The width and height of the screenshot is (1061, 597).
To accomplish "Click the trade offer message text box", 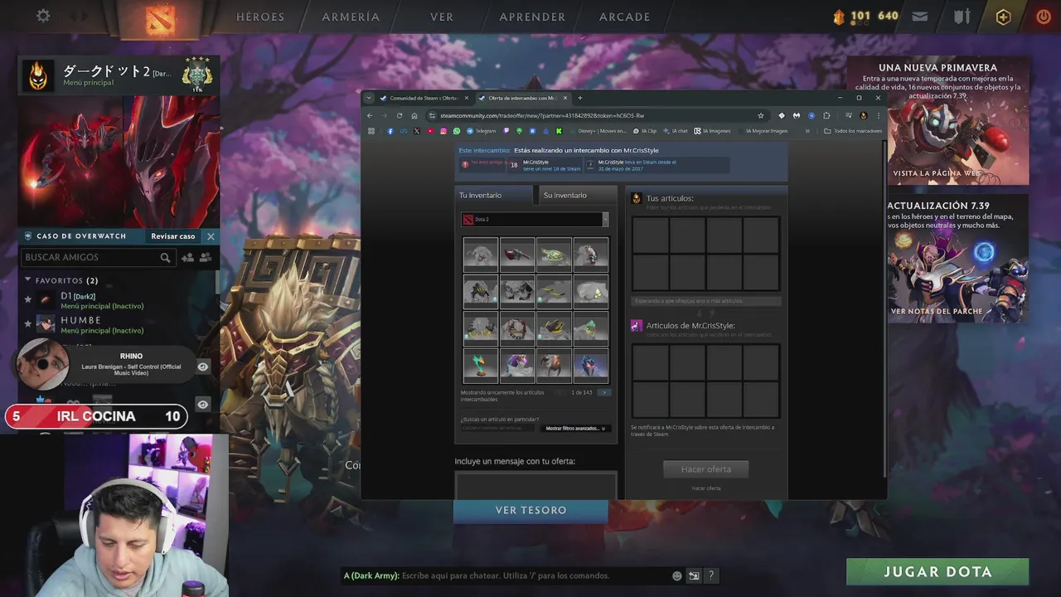I will (x=535, y=486).
